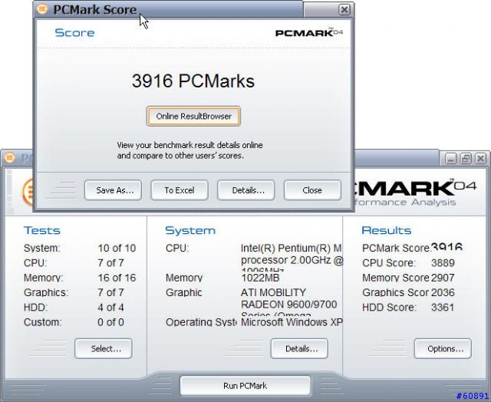Click 'processor 2.00GHz @' text
The width and height of the screenshot is (491, 402).
292,260
